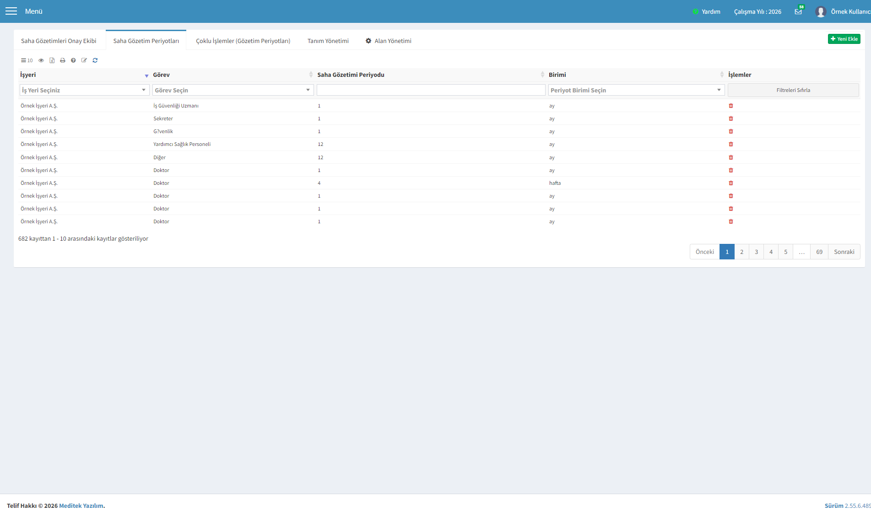The width and height of the screenshot is (871, 517).
Task: Refresh the table with reload icon
Action: pos(95,60)
